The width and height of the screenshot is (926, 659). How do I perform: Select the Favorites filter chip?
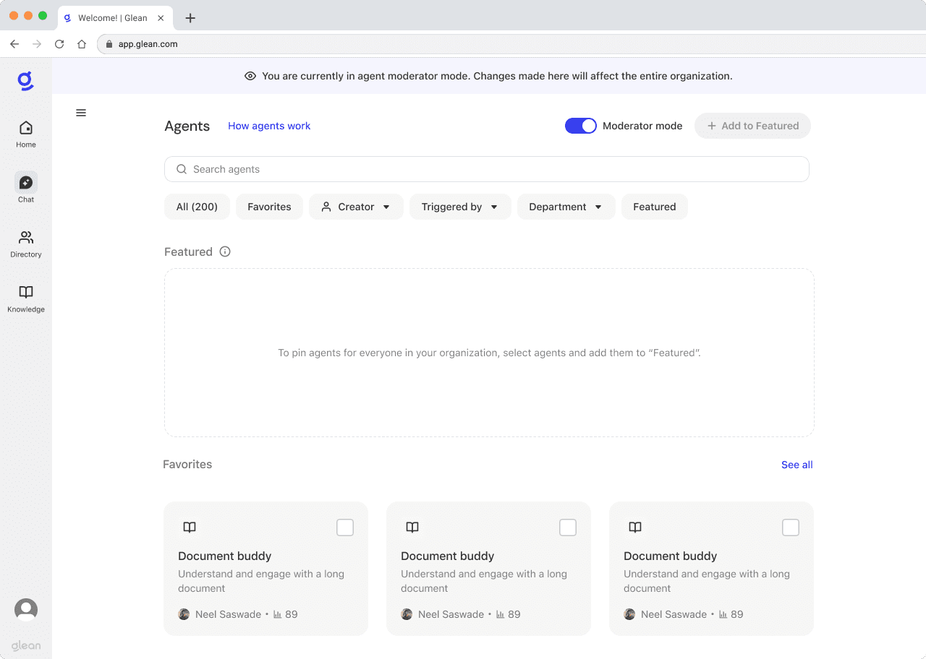269,207
